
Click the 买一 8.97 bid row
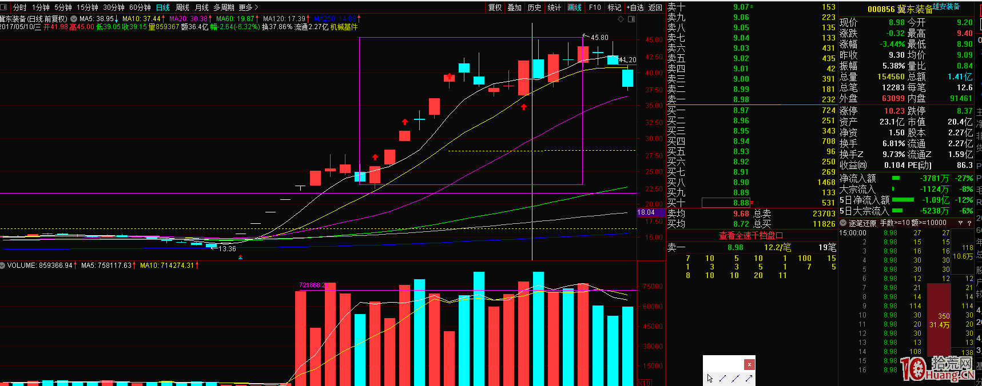[x=752, y=110]
